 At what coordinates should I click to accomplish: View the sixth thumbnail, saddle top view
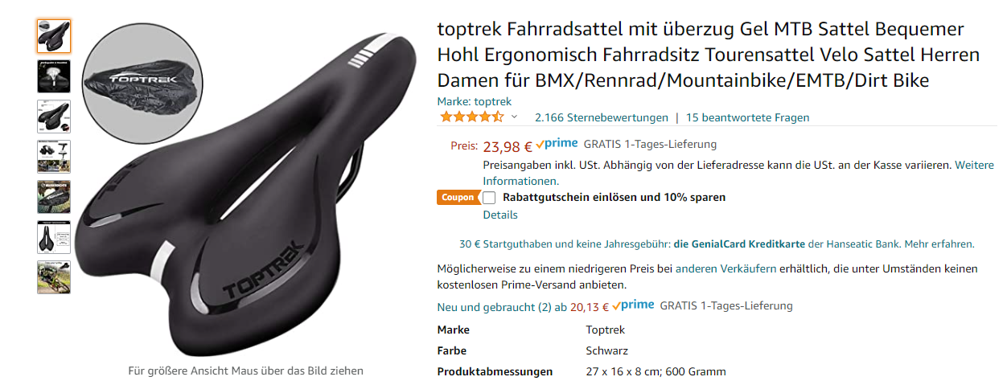click(54, 237)
